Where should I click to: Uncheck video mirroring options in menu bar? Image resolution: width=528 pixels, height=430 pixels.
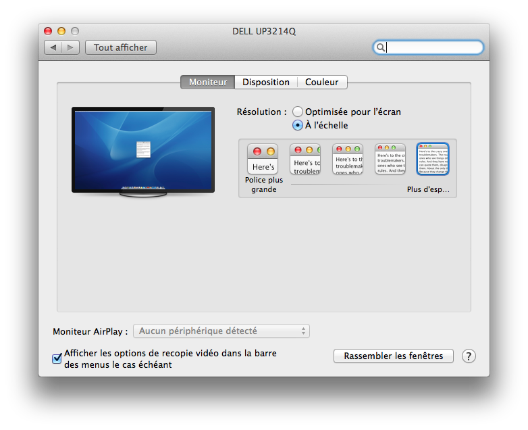57,358
